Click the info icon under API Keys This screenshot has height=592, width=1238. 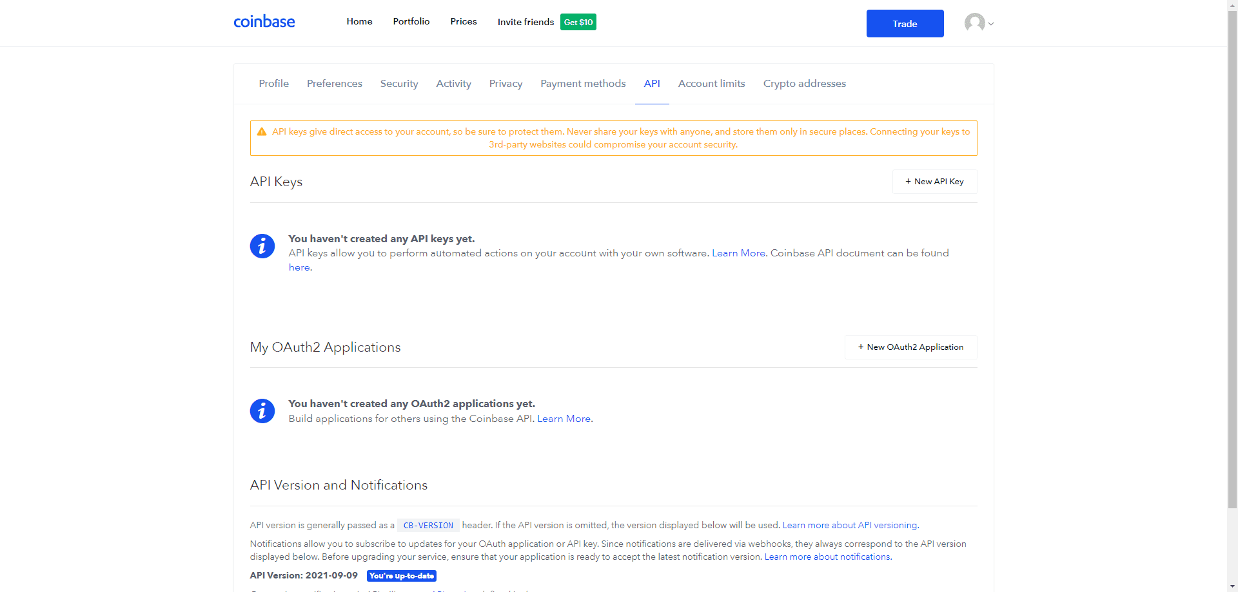(x=262, y=246)
